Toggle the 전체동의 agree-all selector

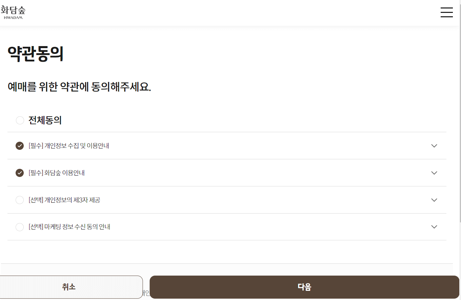point(20,120)
